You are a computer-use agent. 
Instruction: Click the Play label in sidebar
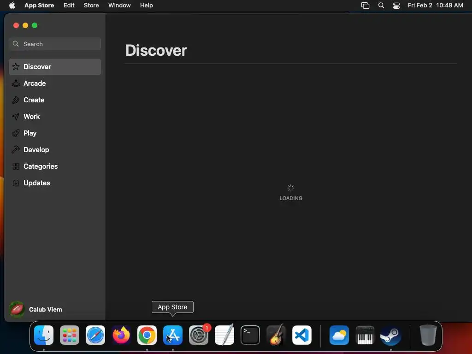coord(30,133)
